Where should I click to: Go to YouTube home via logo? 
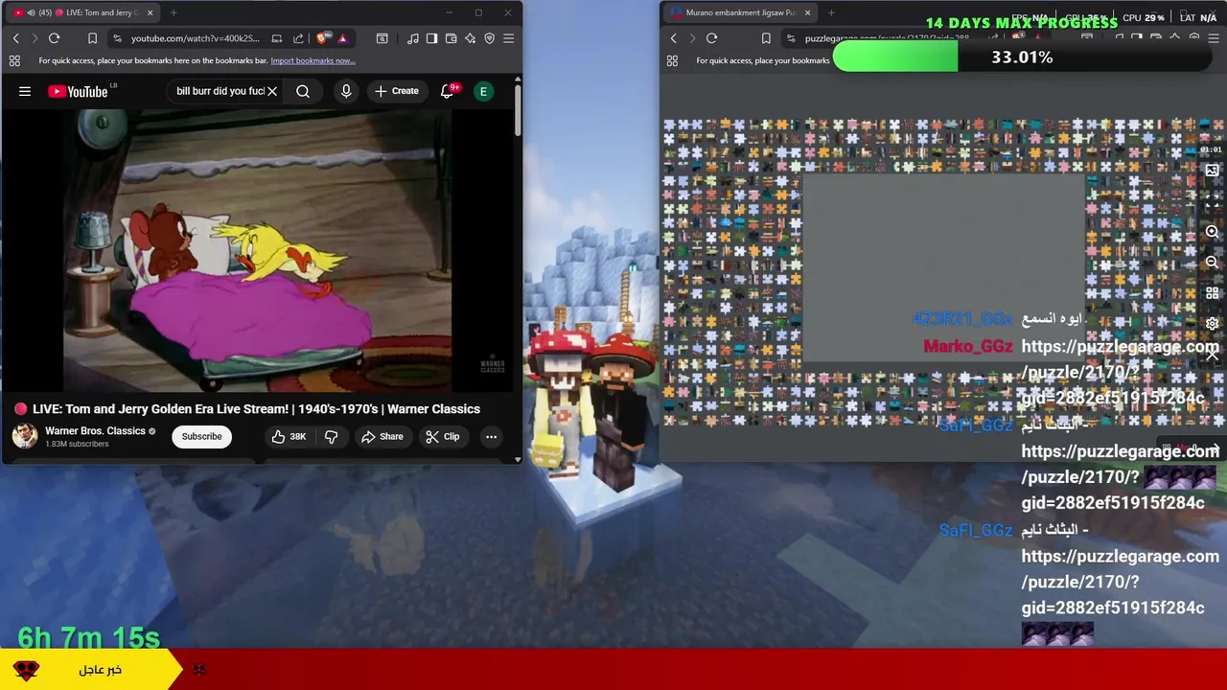(x=81, y=91)
